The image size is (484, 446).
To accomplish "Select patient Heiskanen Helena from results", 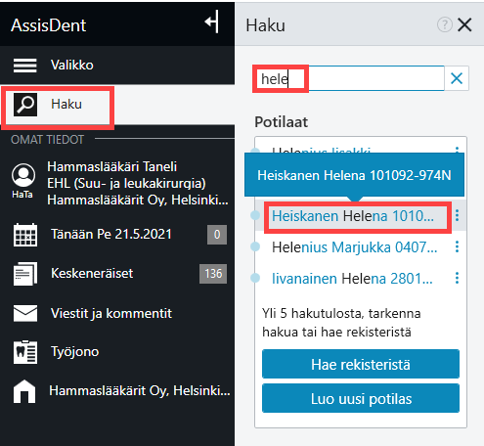I will click(x=353, y=216).
